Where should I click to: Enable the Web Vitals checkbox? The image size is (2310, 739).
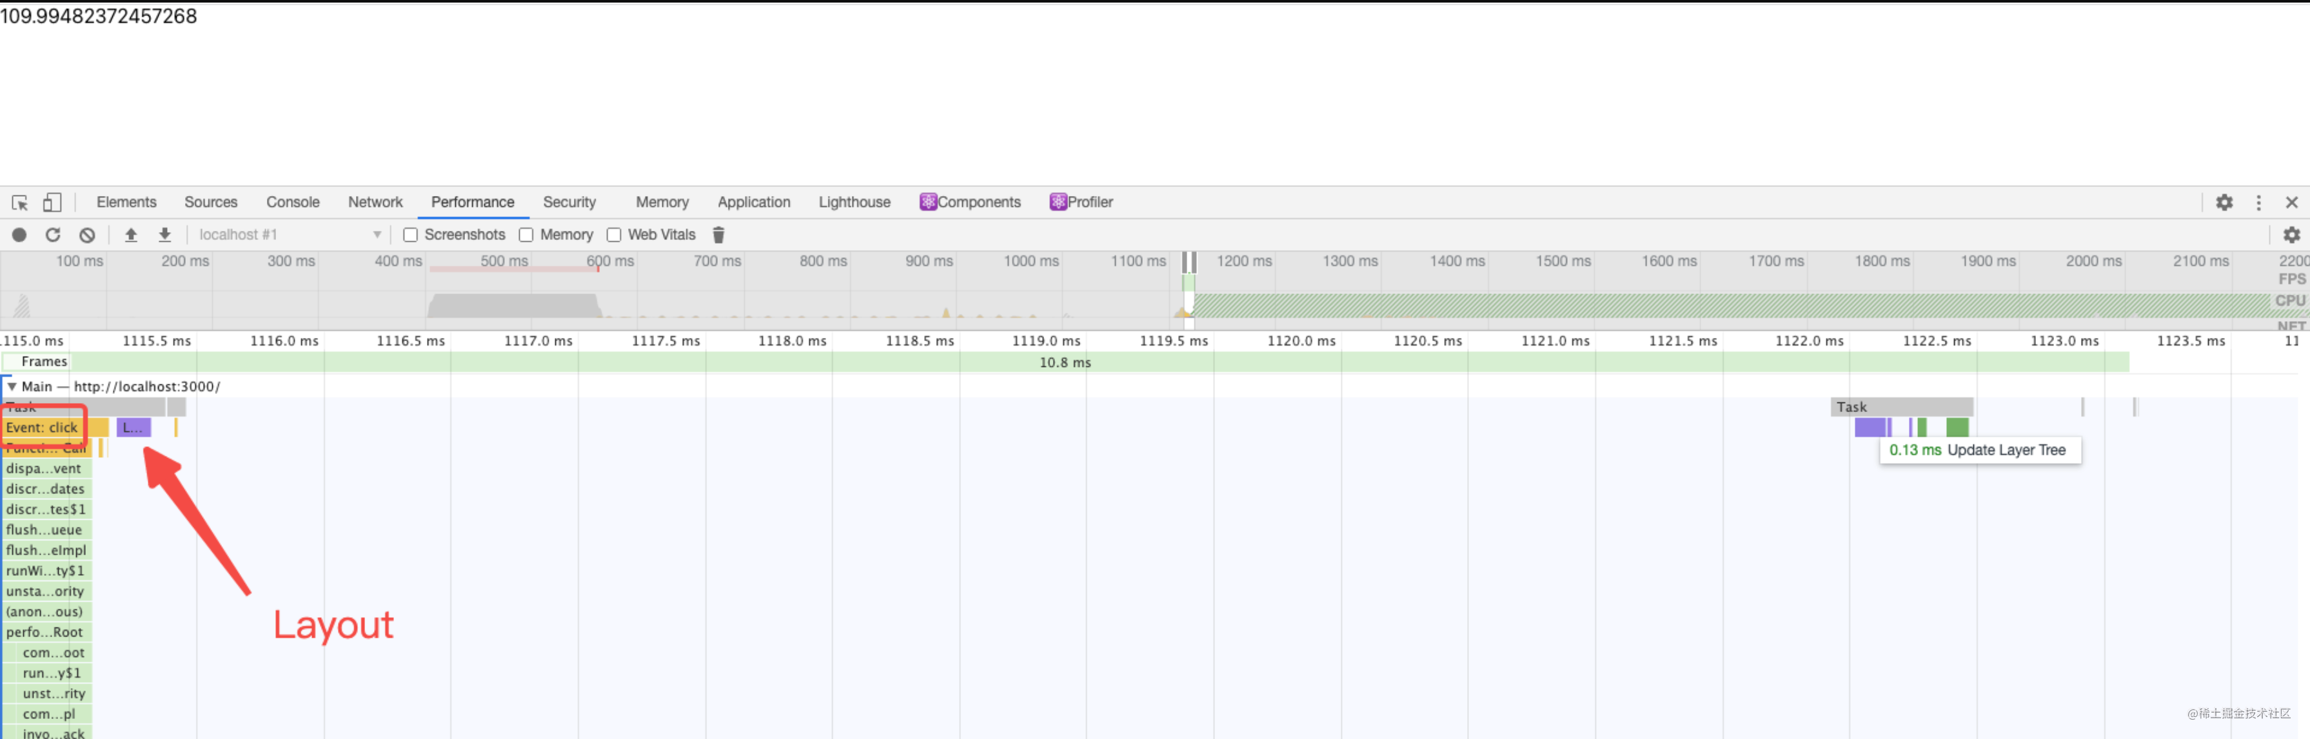pos(615,235)
